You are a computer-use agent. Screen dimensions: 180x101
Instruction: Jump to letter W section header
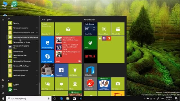[x=9, y=19]
